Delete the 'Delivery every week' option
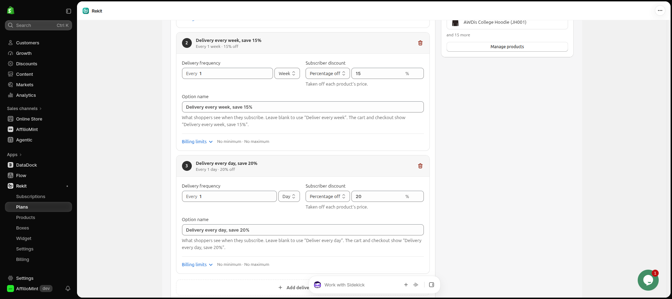 420,43
